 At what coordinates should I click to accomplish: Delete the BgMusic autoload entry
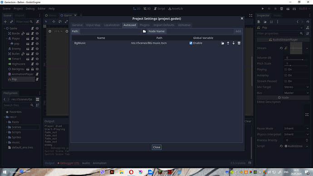pos(239,43)
